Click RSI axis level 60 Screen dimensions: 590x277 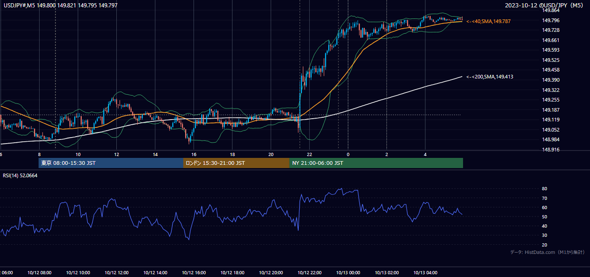point(544,207)
